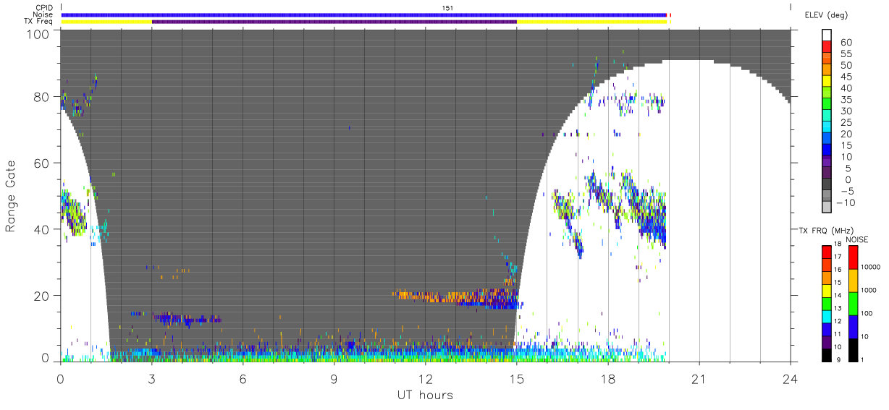The image size is (889, 410).
Task: Click the "100" label on NOISE colorbar
Action: click(x=866, y=313)
